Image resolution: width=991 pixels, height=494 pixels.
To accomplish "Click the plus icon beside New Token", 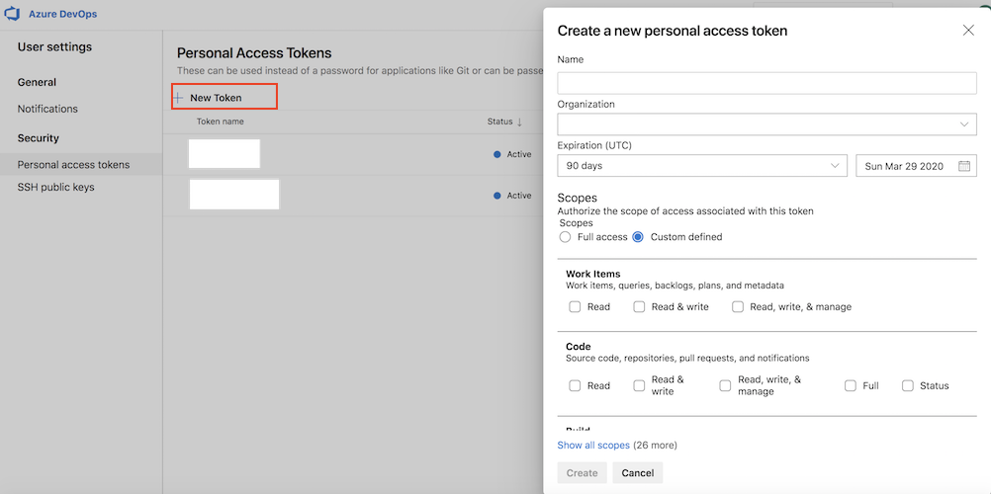I will tap(179, 98).
